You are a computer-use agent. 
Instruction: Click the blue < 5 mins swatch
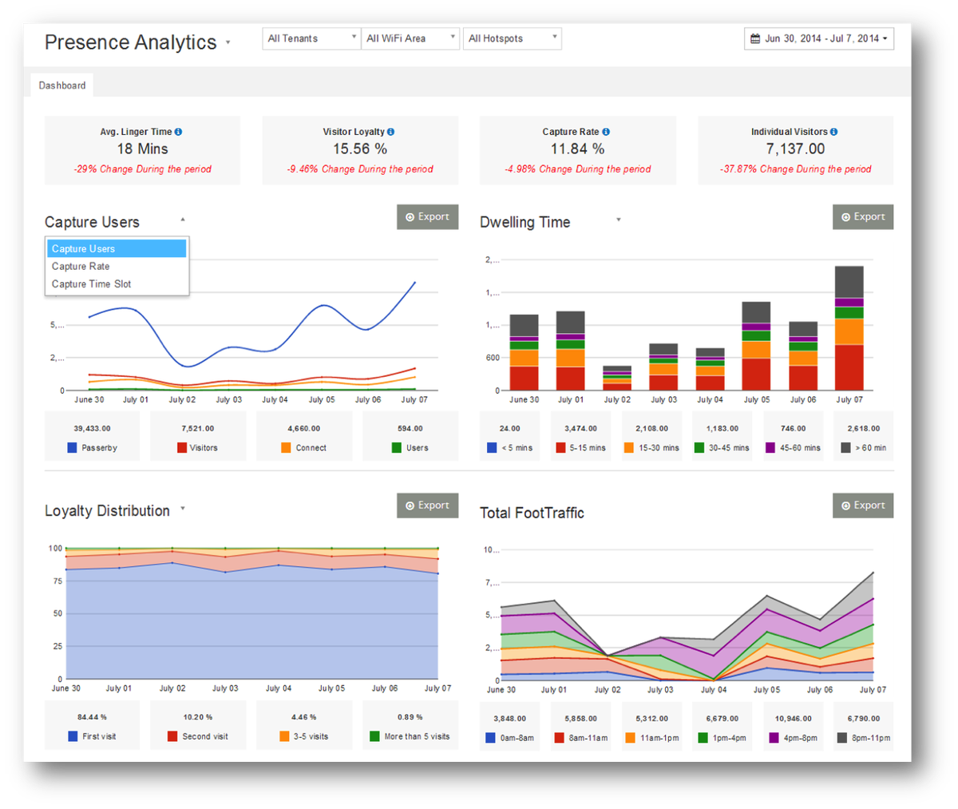492,448
